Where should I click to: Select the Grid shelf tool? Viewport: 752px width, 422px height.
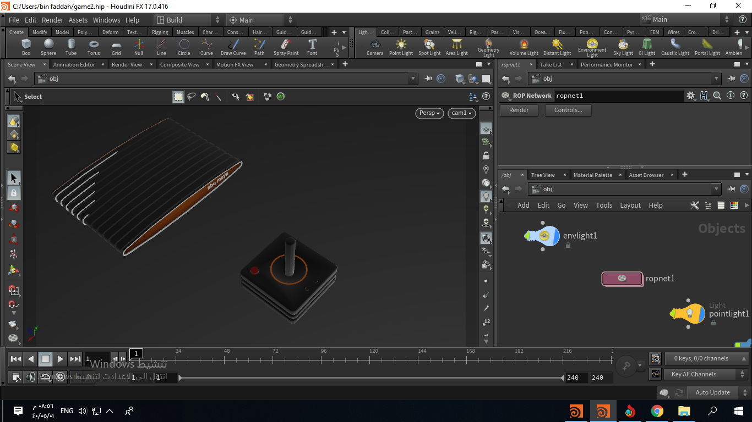point(116,47)
